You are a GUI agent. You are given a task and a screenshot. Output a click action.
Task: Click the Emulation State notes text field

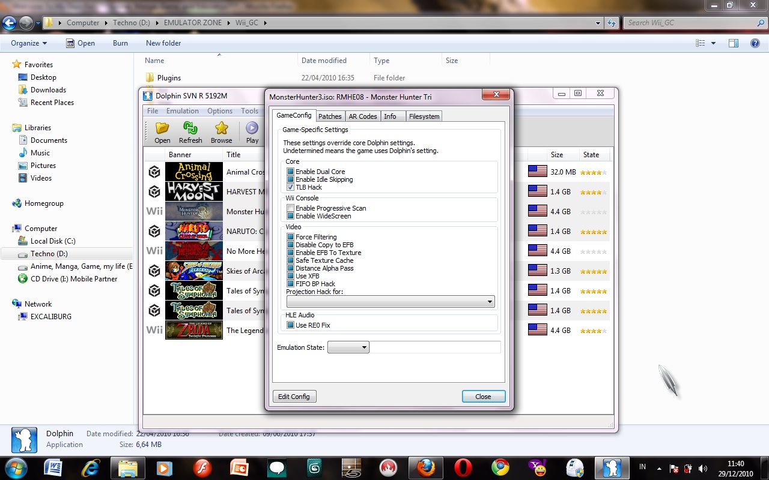436,347
